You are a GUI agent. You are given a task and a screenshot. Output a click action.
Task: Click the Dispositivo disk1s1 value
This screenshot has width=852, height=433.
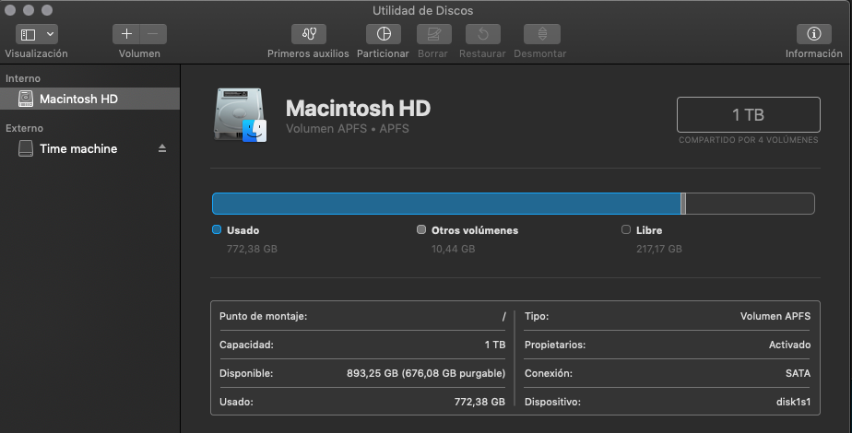coord(793,402)
